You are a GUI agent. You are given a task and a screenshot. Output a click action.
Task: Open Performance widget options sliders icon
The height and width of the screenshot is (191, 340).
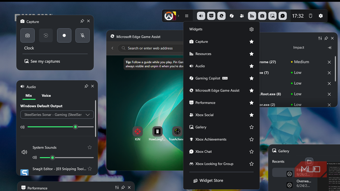(x=117, y=188)
